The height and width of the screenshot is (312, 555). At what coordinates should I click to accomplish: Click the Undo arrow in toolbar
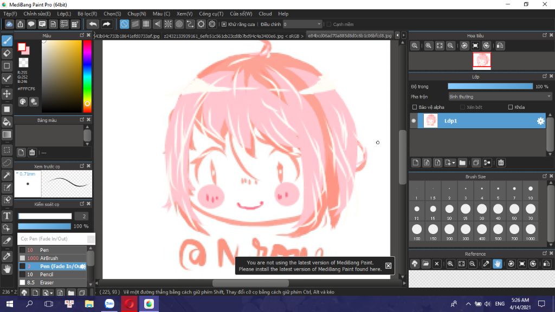[x=93, y=24]
